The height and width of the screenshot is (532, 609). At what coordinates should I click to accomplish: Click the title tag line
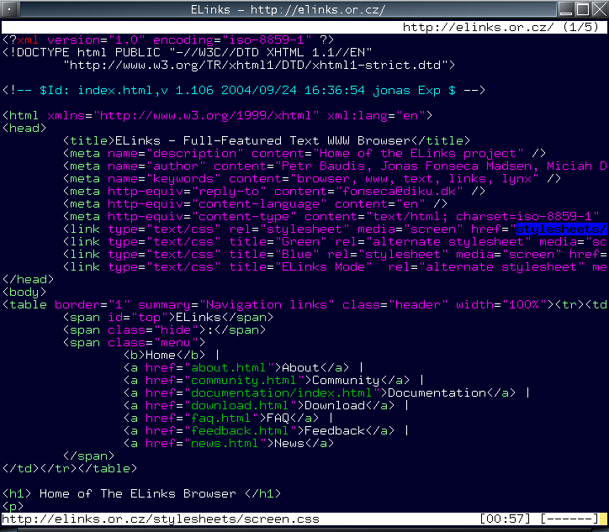(267, 141)
